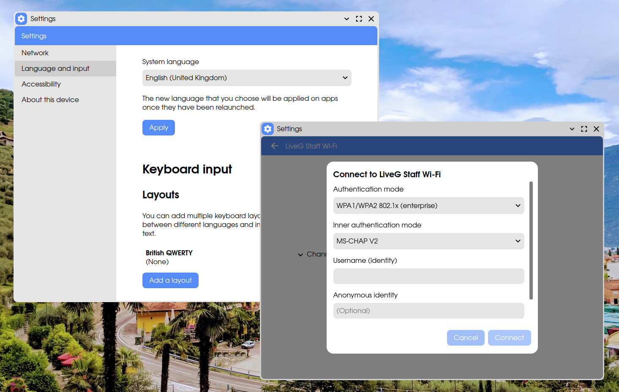Expand the partially hidden Chan… section chevron

tap(300, 254)
